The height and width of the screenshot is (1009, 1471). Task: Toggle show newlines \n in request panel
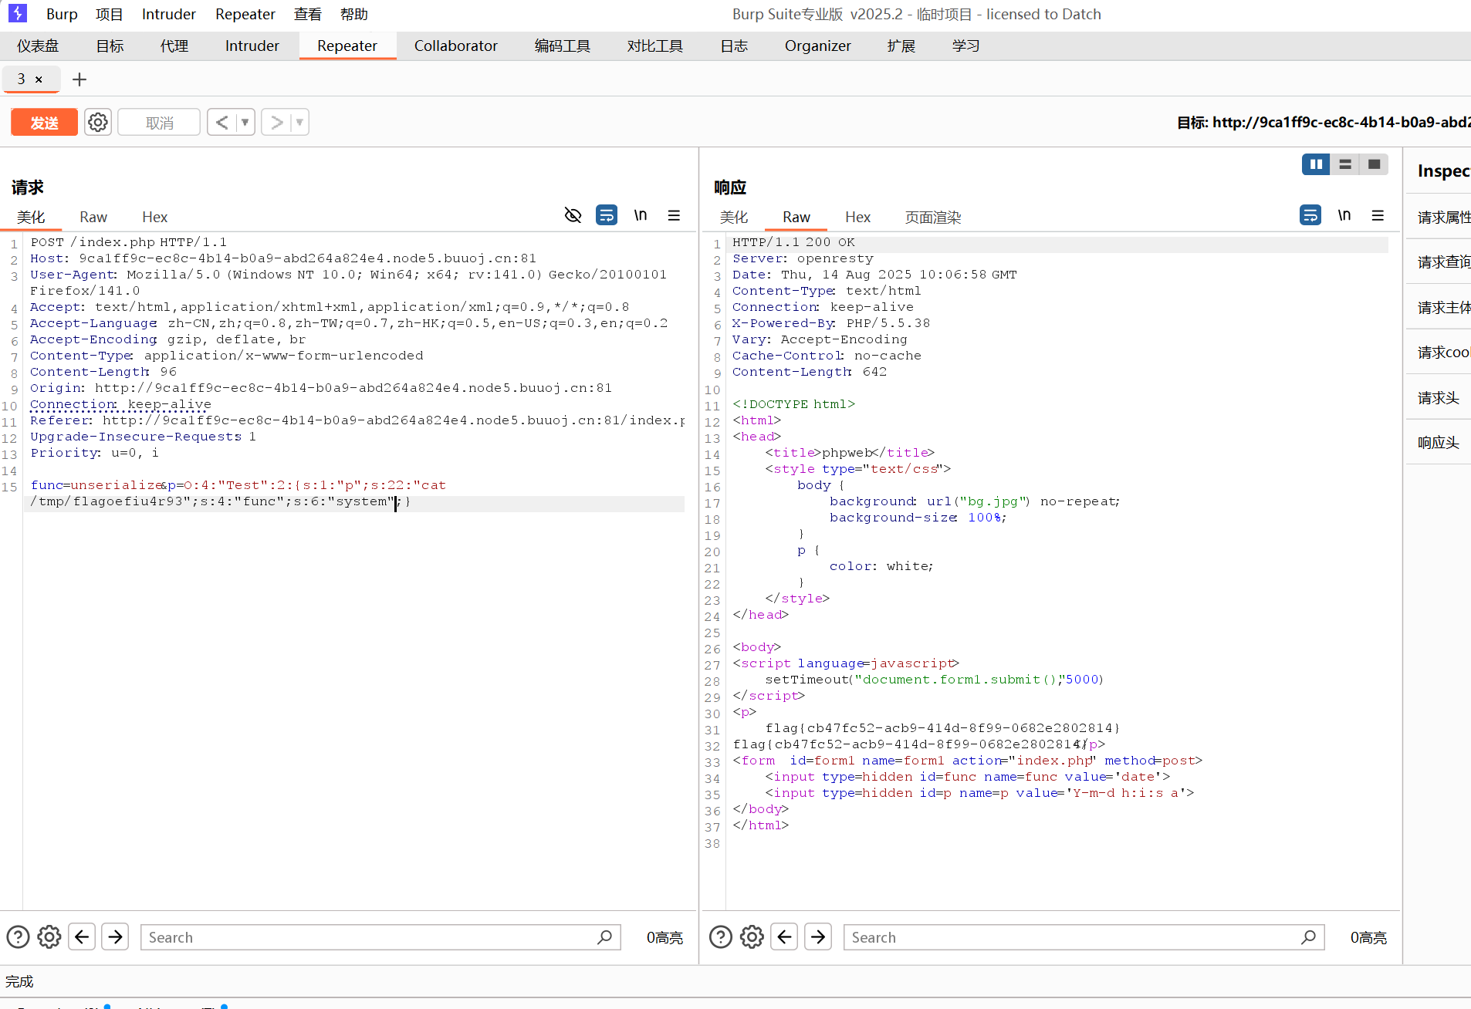pos(641,215)
